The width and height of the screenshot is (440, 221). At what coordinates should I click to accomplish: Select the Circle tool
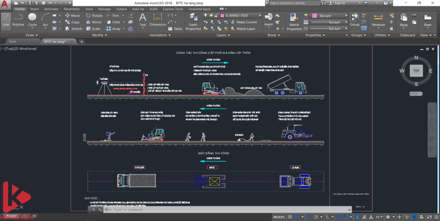point(32,20)
